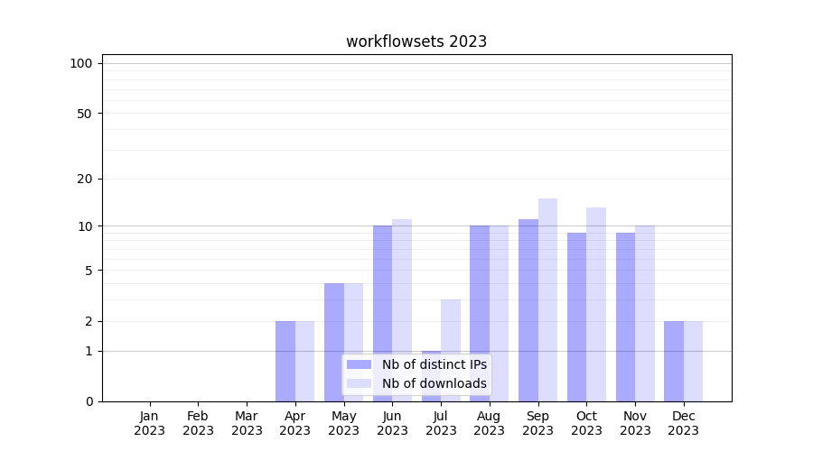The width and height of the screenshot is (813, 451).
Task: Click the 'Nb of downloads' legend color swatch
Action: click(359, 383)
